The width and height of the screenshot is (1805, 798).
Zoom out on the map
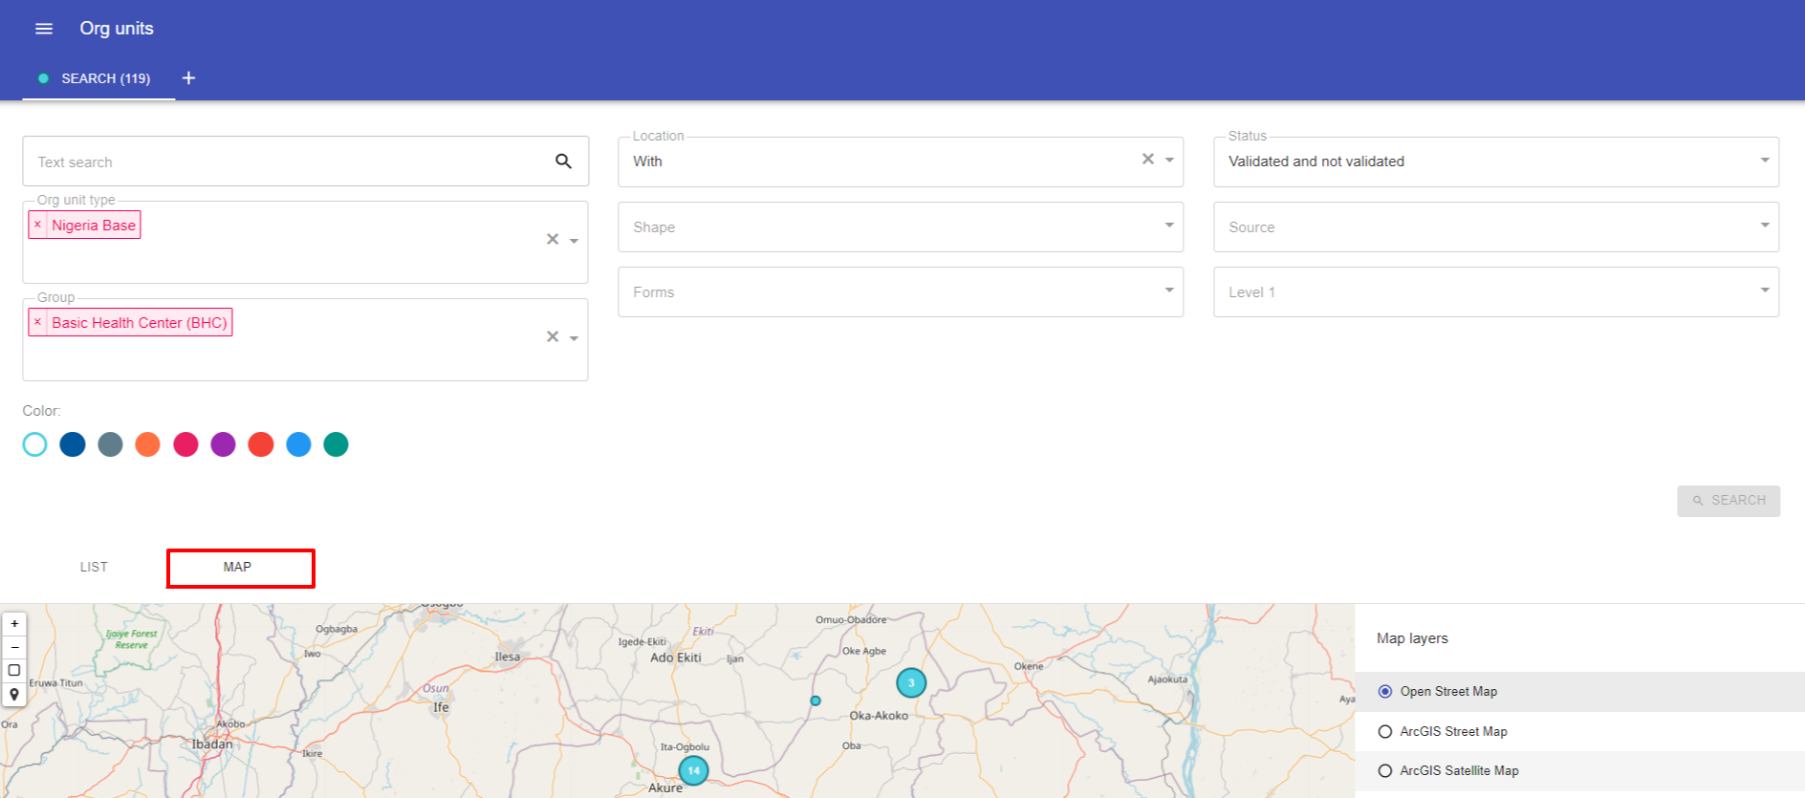(x=14, y=647)
